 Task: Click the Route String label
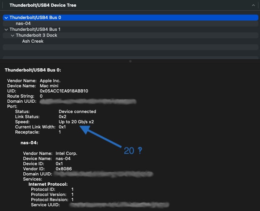pos(21,96)
